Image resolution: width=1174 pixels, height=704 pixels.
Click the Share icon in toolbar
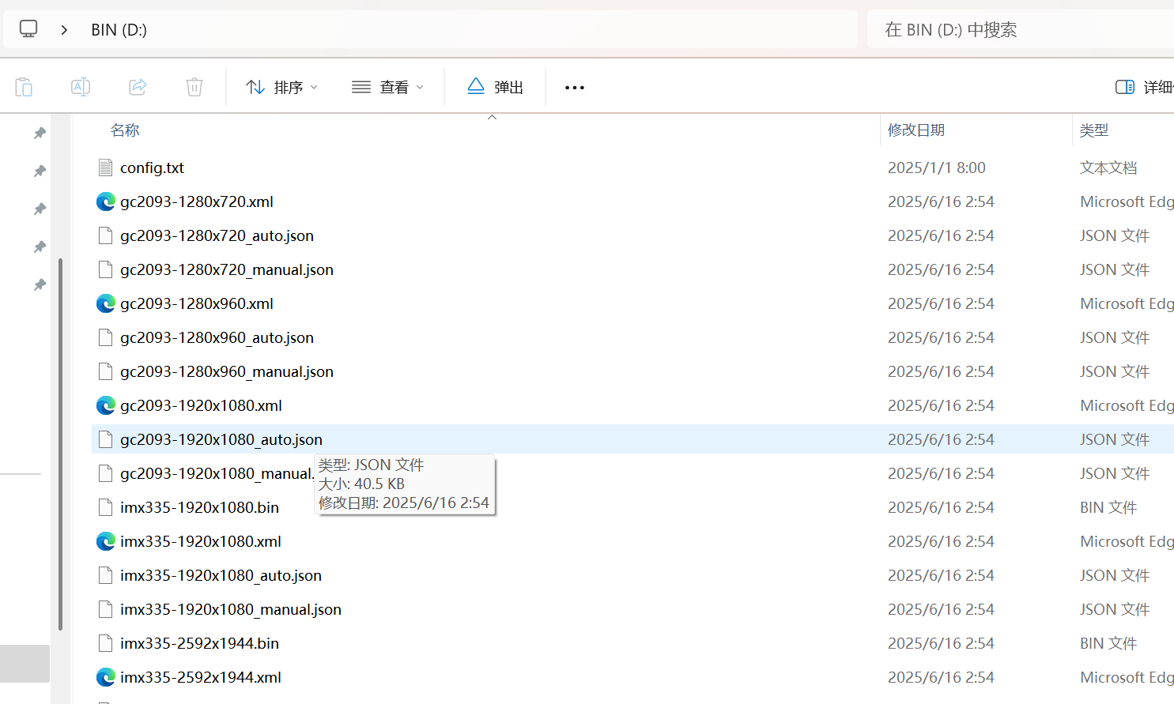(138, 87)
